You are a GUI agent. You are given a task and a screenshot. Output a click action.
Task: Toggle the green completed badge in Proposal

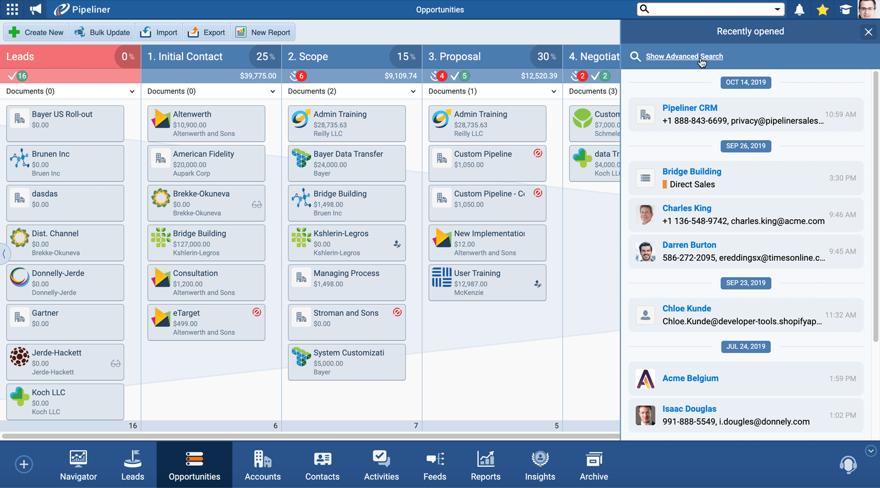pos(460,76)
